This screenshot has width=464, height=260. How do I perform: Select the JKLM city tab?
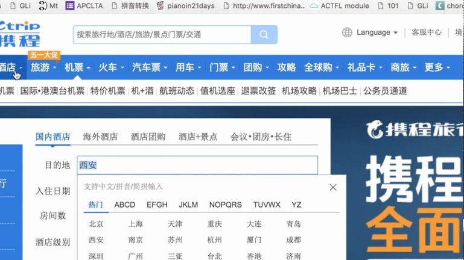tap(188, 205)
